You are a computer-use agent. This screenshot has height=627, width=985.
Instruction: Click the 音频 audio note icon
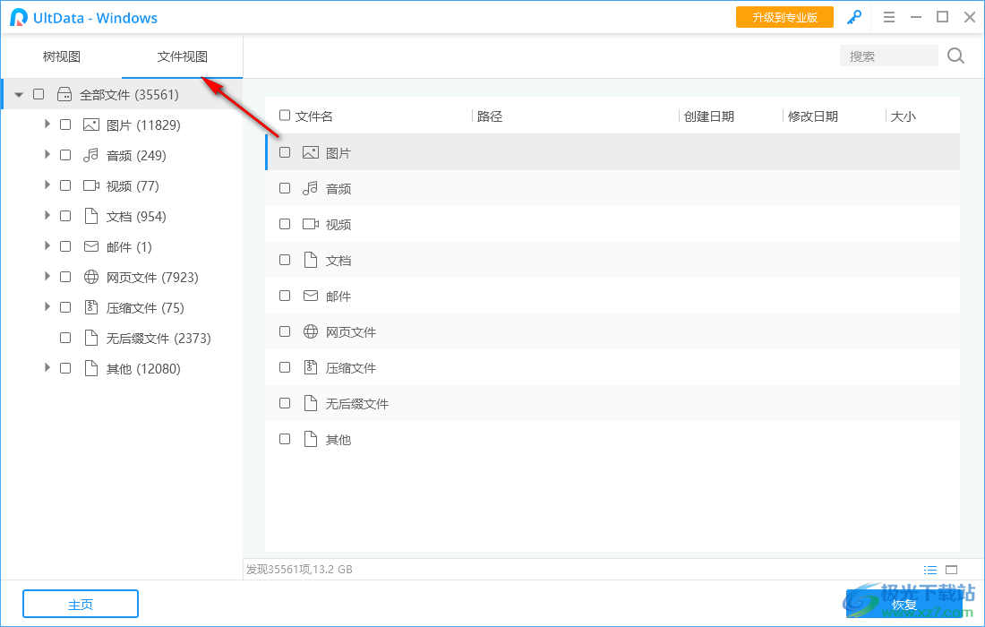pos(309,188)
